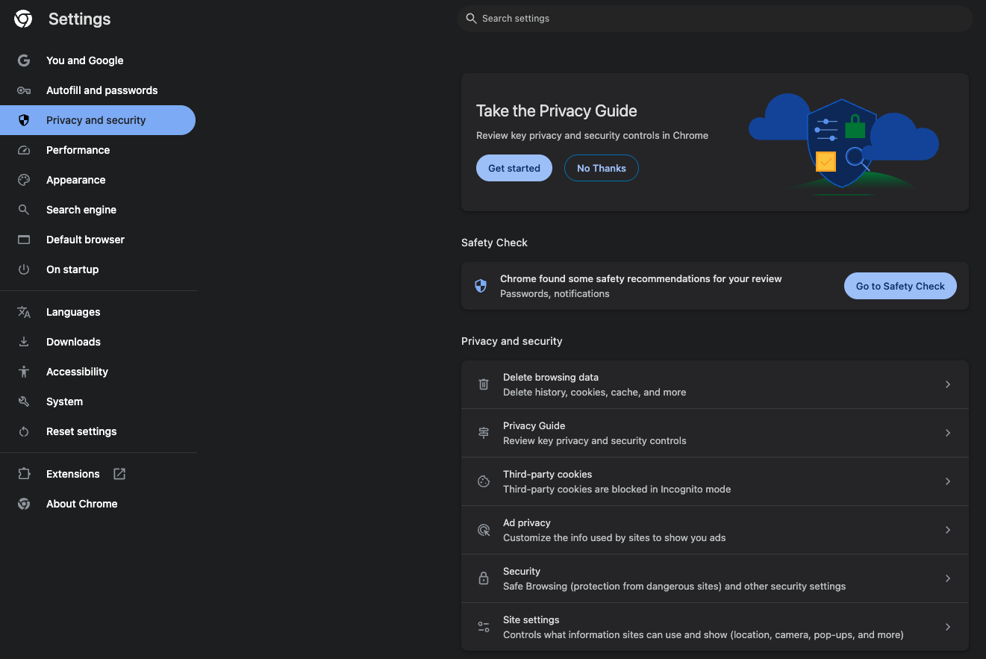The width and height of the screenshot is (986, 659).
Task: Click the power icon beside On startup
Action: (24, 269)
